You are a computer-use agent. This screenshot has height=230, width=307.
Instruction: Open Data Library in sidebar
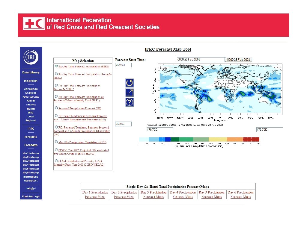pyautogui.click(x=31, y=72)
